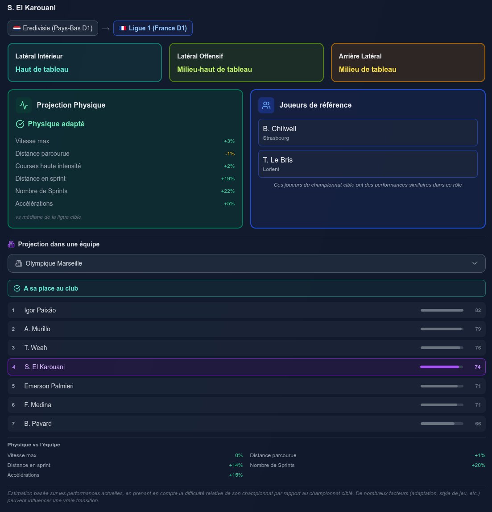Expand team list using the chevron arrow

(475, 263)
